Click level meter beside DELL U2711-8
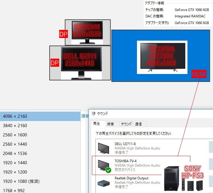The image size is (213, 193). 211,147
